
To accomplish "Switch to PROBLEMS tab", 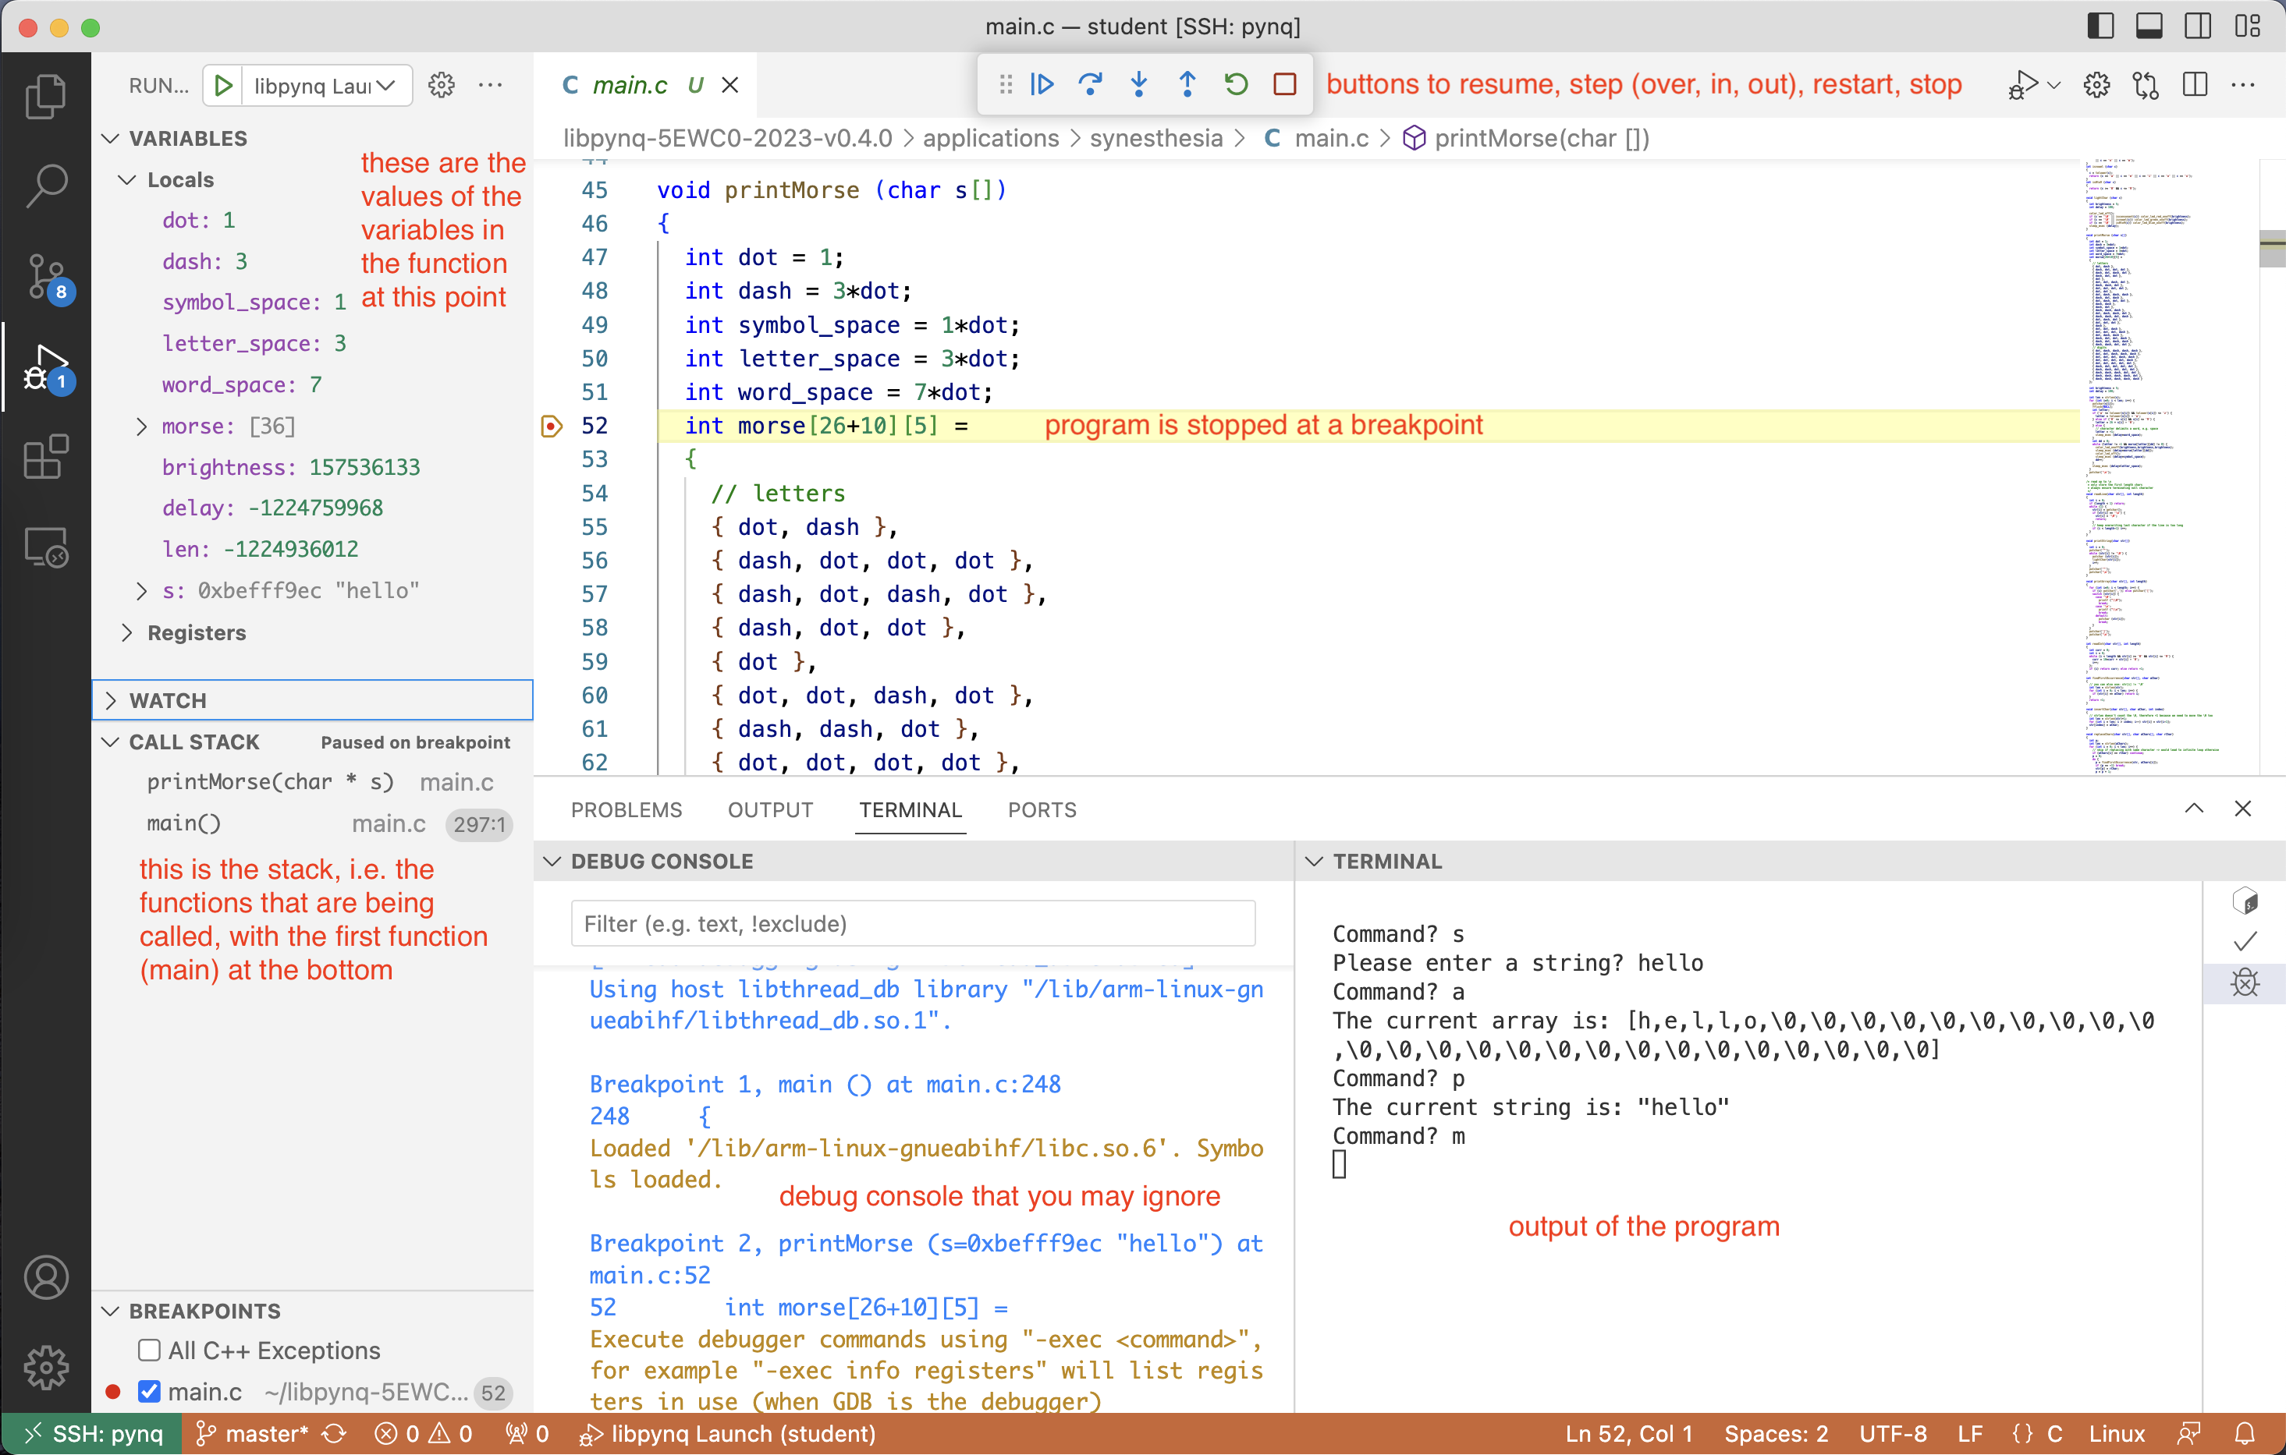I will tap(627, 810).
